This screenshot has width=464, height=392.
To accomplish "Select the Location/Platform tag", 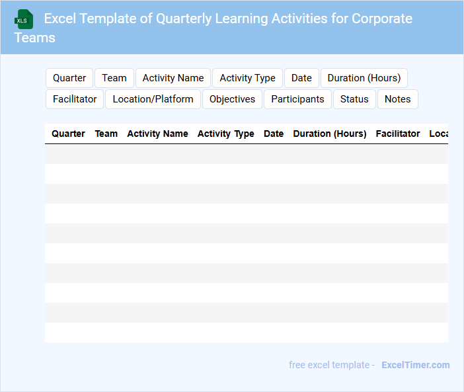I will point(153,99).
